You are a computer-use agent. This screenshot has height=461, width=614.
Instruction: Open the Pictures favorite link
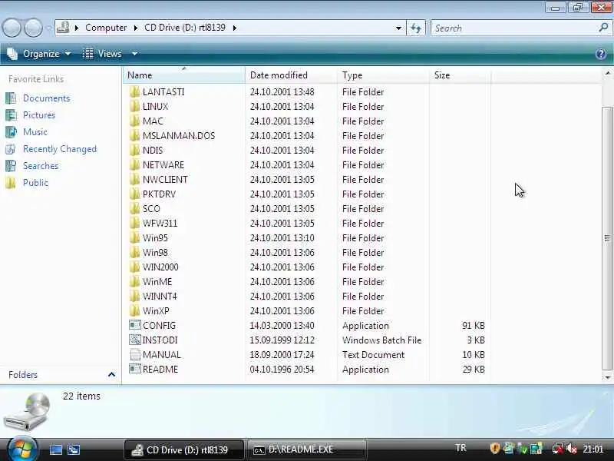[39, 114]
